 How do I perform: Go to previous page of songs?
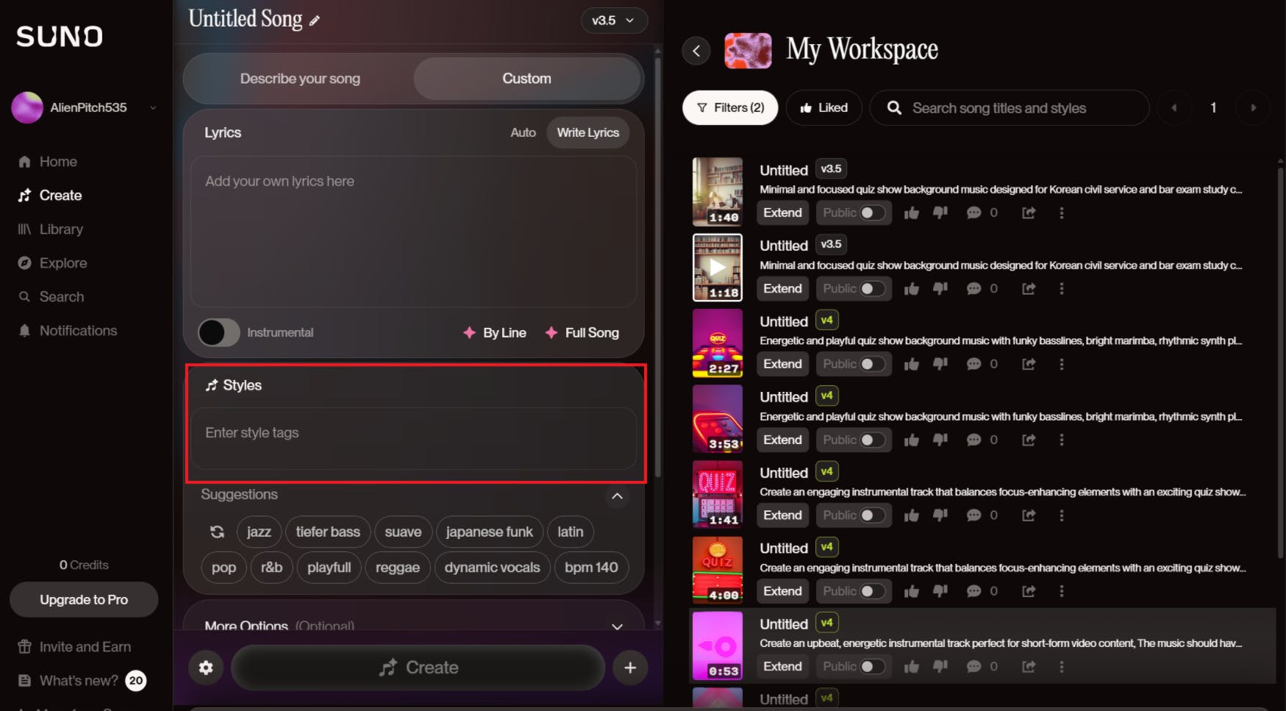click(x=1174, y=107)
